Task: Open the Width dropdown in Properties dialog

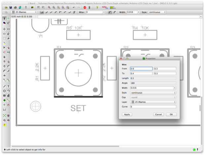Action: 175,88
